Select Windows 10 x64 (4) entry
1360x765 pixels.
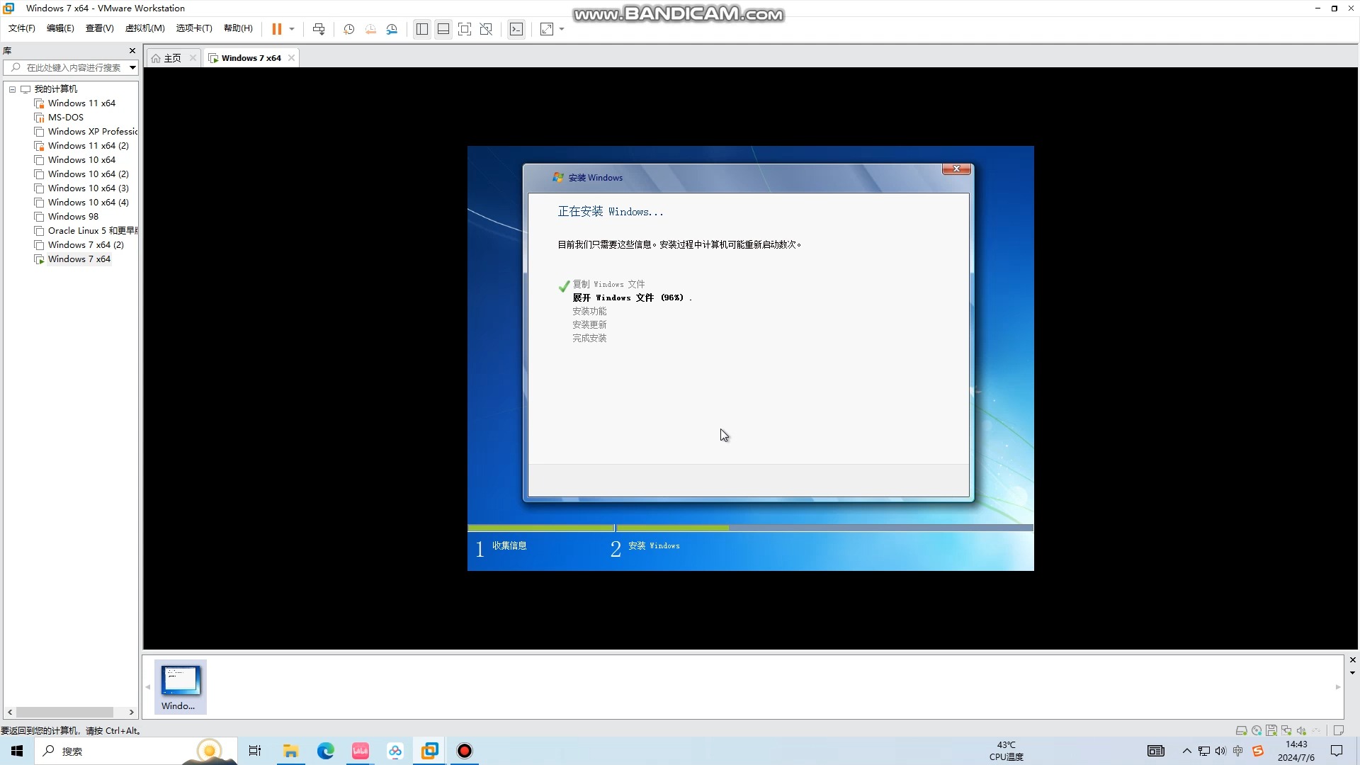point(88,203)
